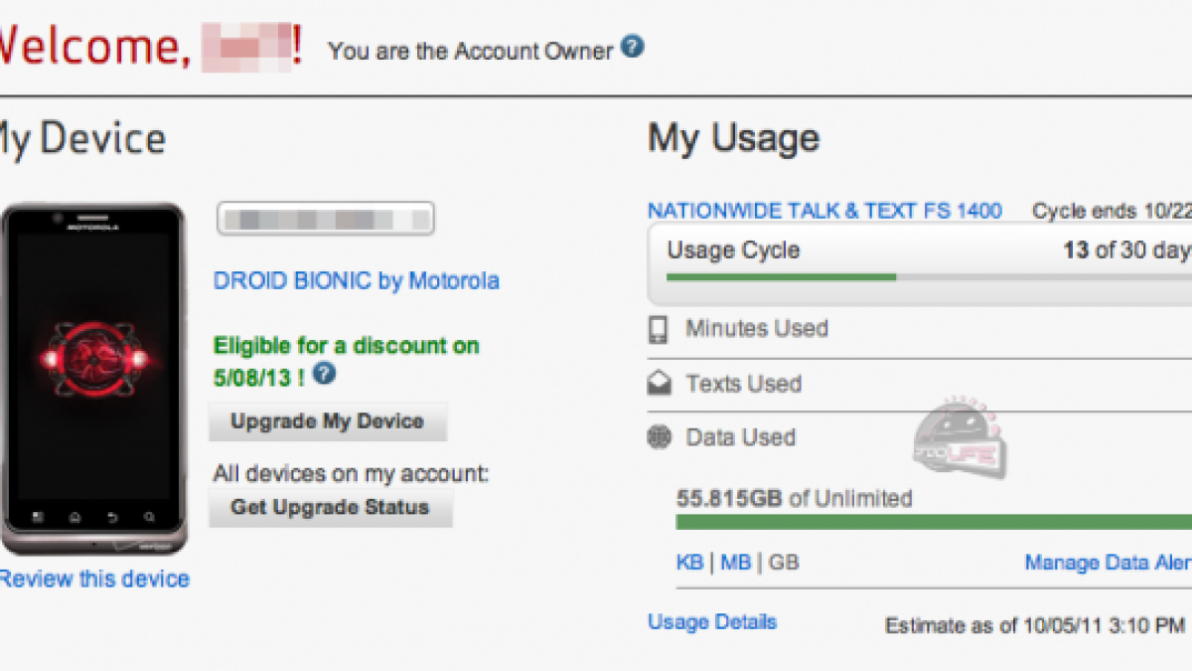This screenshot has width=1192, height=671.
Task: Open the DROID BIONIC by Motorola link
Action: coord(356,281)
